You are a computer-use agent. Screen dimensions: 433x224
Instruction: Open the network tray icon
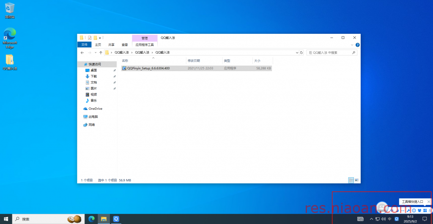pyautogui.click(x=378, y=219)
